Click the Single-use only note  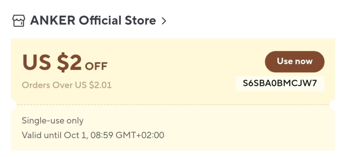53,121
